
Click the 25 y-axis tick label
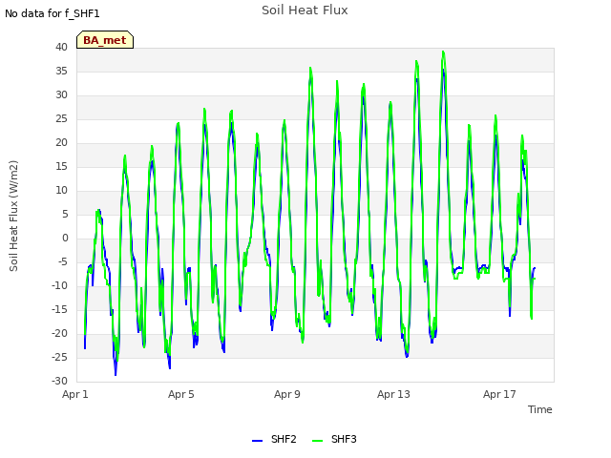pos(61,118)
